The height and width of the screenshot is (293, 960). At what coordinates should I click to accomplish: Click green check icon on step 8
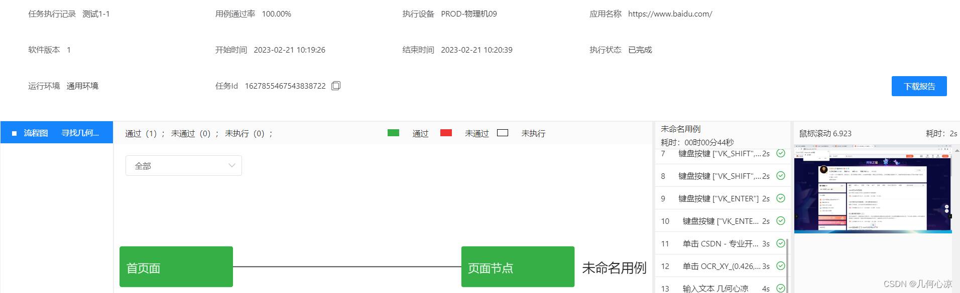(x=780, y=176)
